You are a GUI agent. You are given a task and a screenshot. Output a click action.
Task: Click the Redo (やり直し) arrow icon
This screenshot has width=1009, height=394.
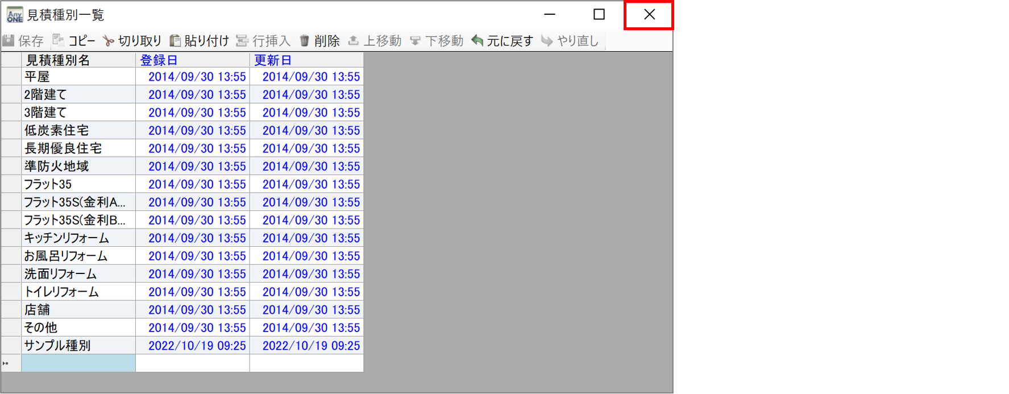click(x=547, y=41)
